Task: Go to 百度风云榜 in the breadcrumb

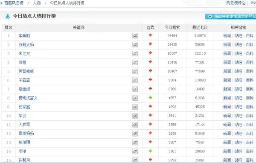Action: point(14,3)
